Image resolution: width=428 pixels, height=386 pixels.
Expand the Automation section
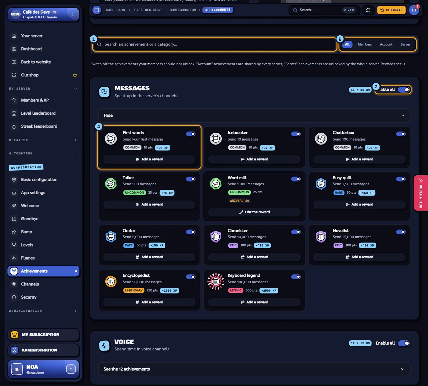coord(43,153)
